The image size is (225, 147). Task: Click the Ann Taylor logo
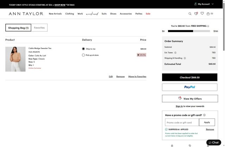(26, 14)
